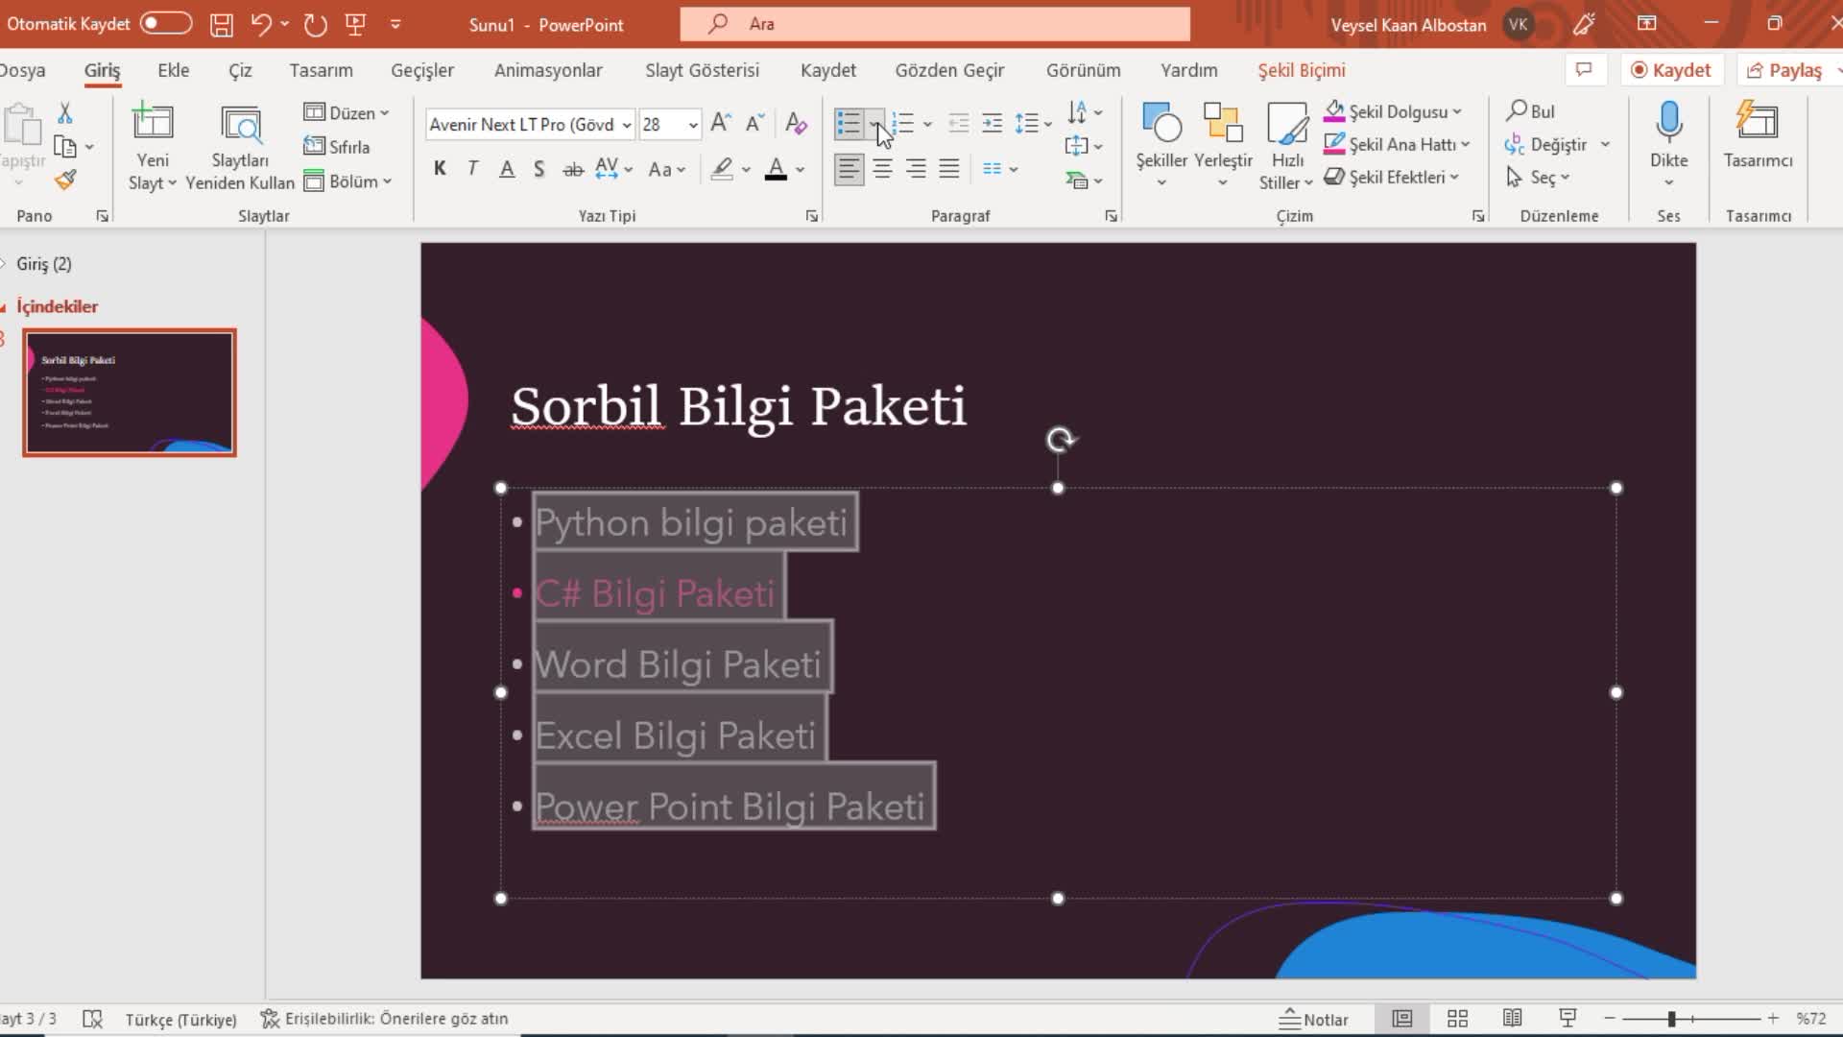1843x1037 pixels.
Task: Toggle left text alignment
Action: click(x=849, y=169)
